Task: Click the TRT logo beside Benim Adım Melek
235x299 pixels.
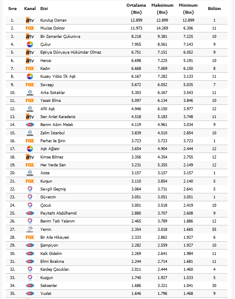Action: pos(30,125)
